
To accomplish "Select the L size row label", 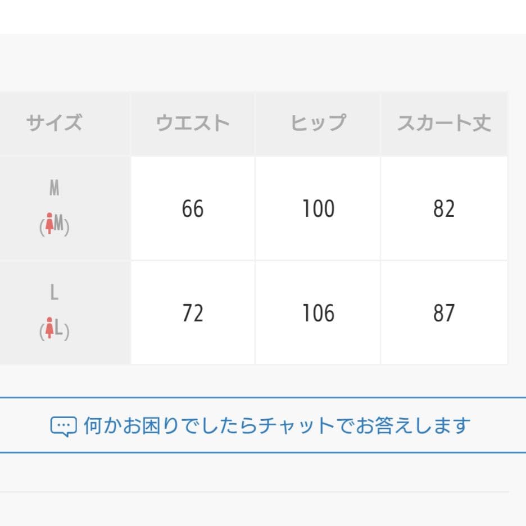I will pyautogui.click(x=55, y=292).
